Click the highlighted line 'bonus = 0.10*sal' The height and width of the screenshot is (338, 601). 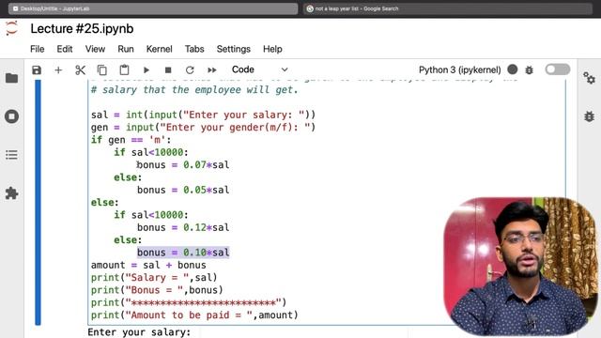(x=183, y=253)
